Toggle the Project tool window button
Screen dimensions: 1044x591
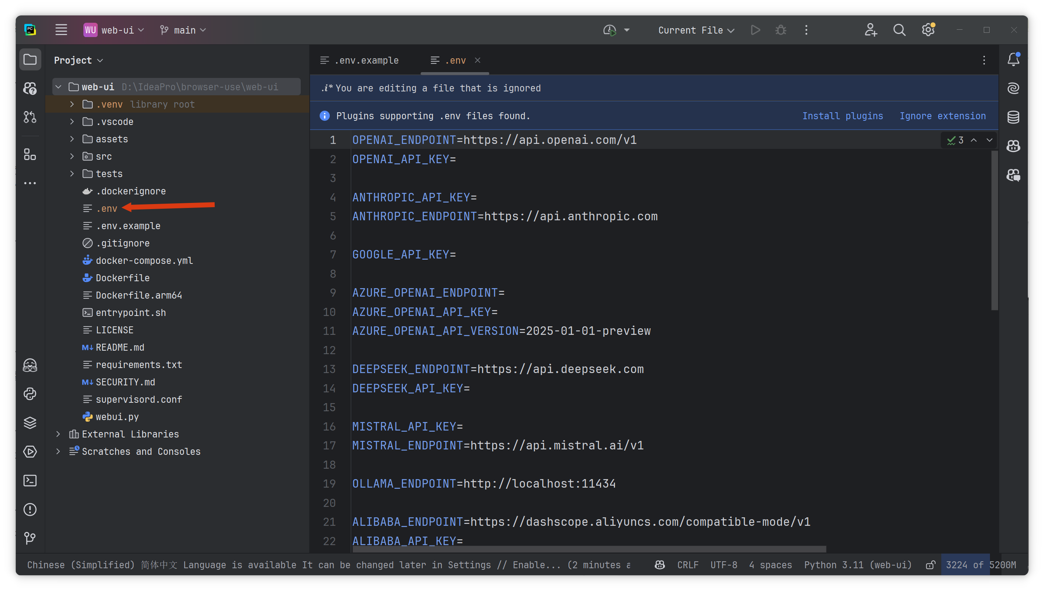pyautogui.click(x=30, y=60)
